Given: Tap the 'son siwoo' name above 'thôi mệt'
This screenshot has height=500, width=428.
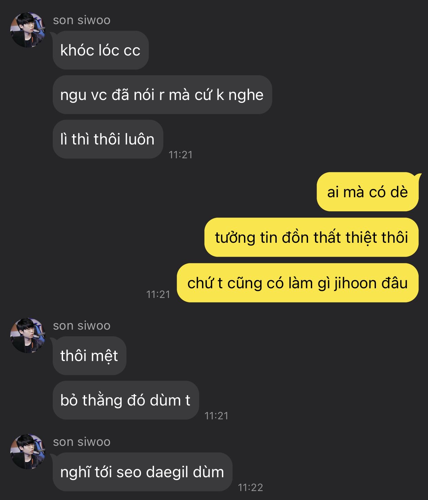Looking at the screenshot, I should click(x=82, y=326).
